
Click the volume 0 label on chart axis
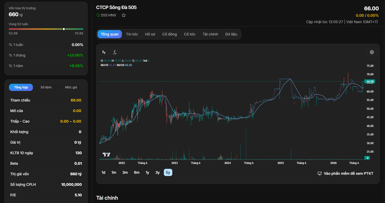click(x=367, y=158)
